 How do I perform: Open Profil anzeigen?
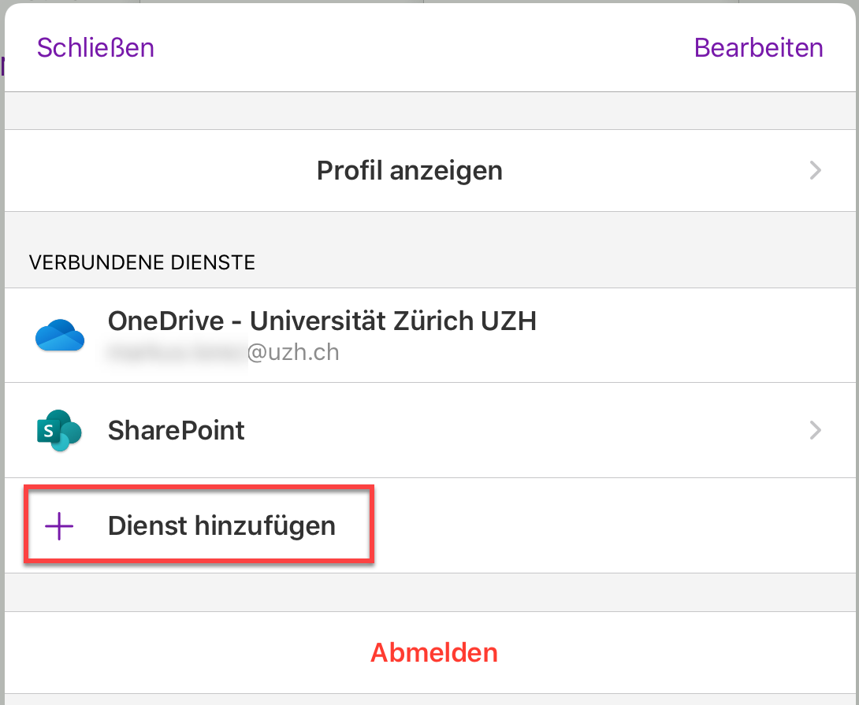(409, 170)
